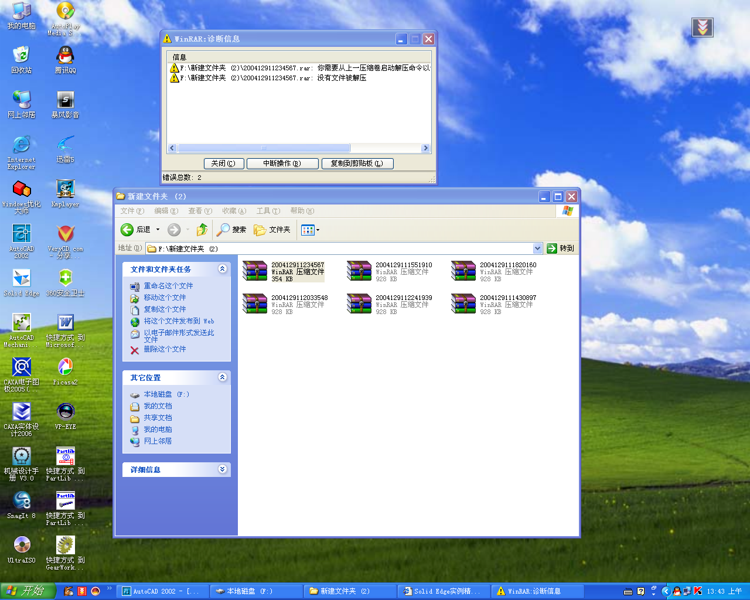This screenshot has height=600, width=750.
Task: Open UltraISO desktop icon
Action: pos(22,550)
